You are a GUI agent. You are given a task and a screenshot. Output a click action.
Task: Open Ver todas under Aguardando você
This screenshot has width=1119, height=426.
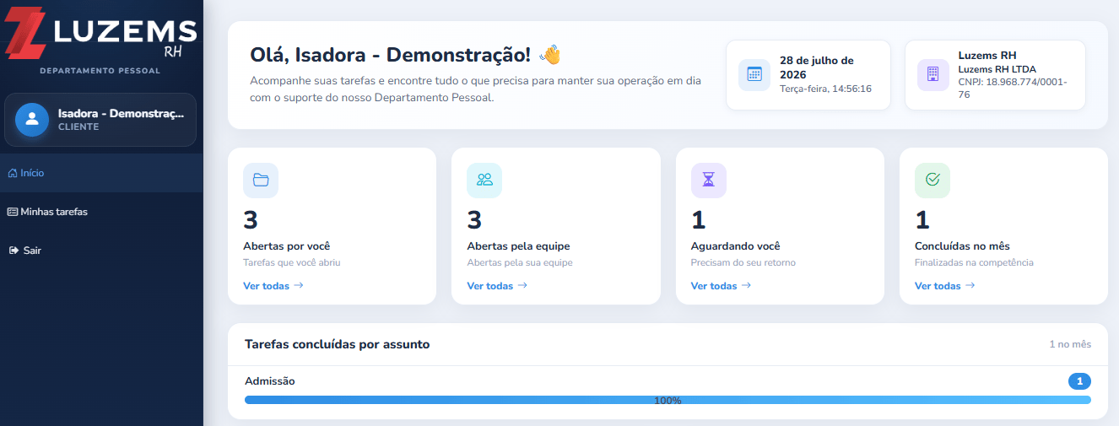tap(722, 286)
